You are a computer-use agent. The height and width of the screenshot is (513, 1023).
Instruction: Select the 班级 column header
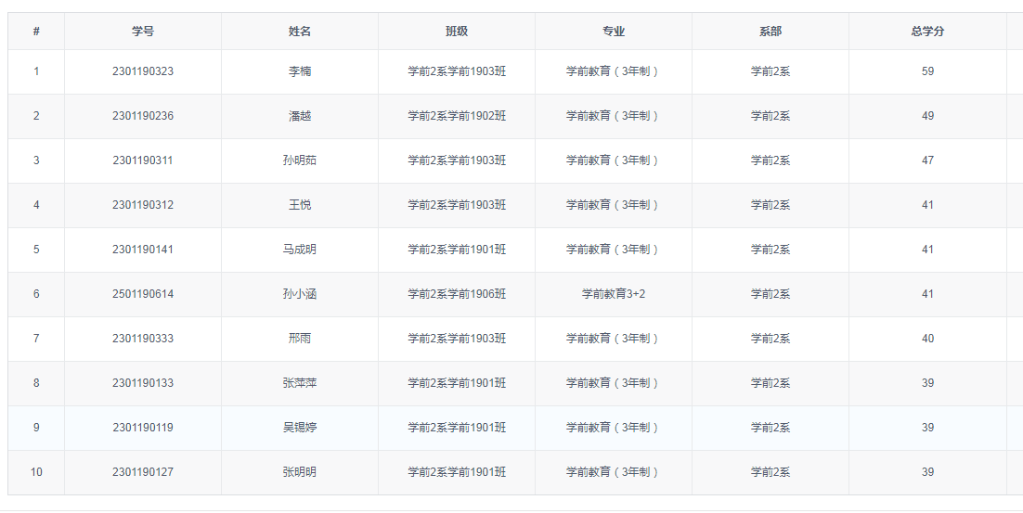tap(457, 32)
